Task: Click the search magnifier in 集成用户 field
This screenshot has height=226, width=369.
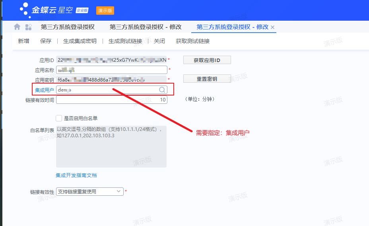Action: click(162, 90)
